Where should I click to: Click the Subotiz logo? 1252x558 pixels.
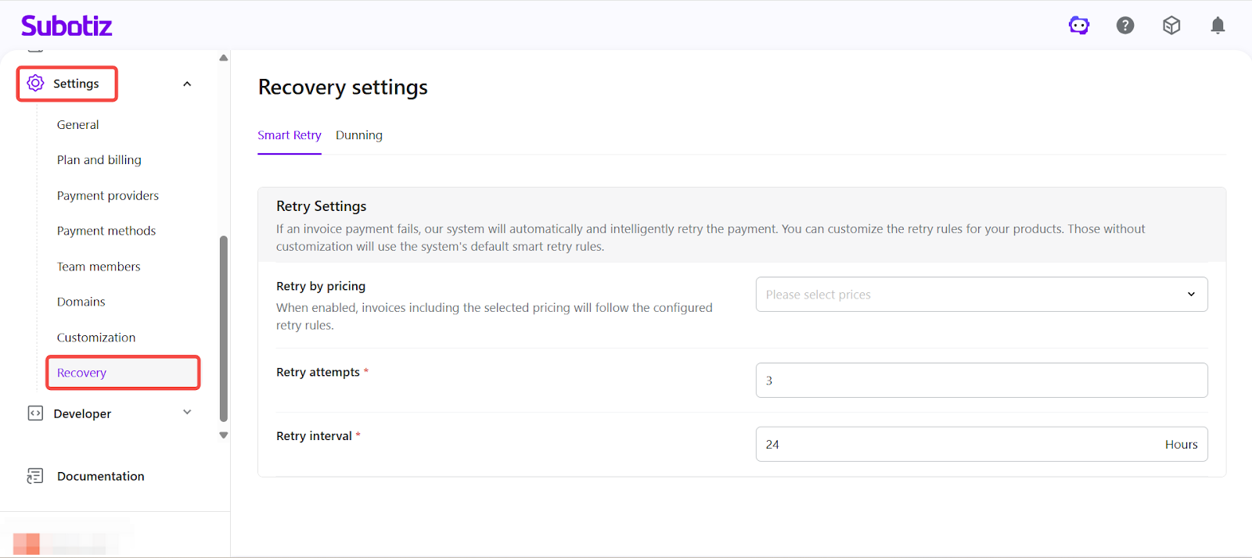pos(67,26)
